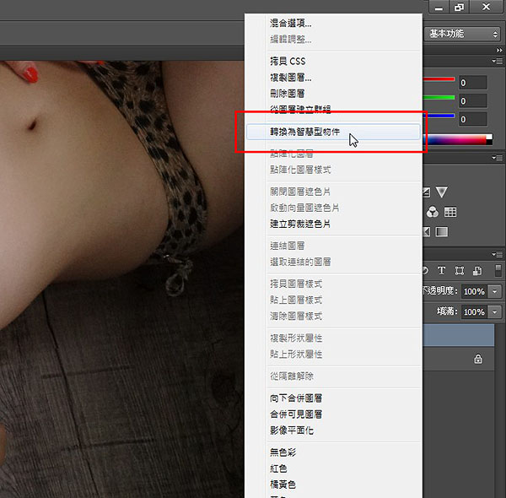Image resolution: width=506 pixels, height=498 pixels.
Task: Click the blue channel slider
Action: [x=439, y=116]
